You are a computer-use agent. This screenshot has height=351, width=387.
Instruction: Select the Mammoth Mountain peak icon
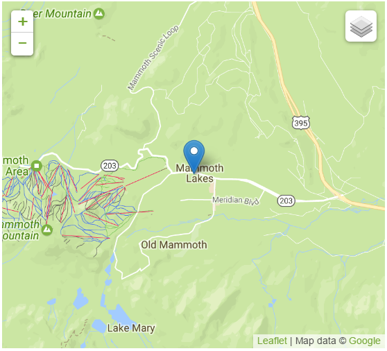(x=47, y=230)
